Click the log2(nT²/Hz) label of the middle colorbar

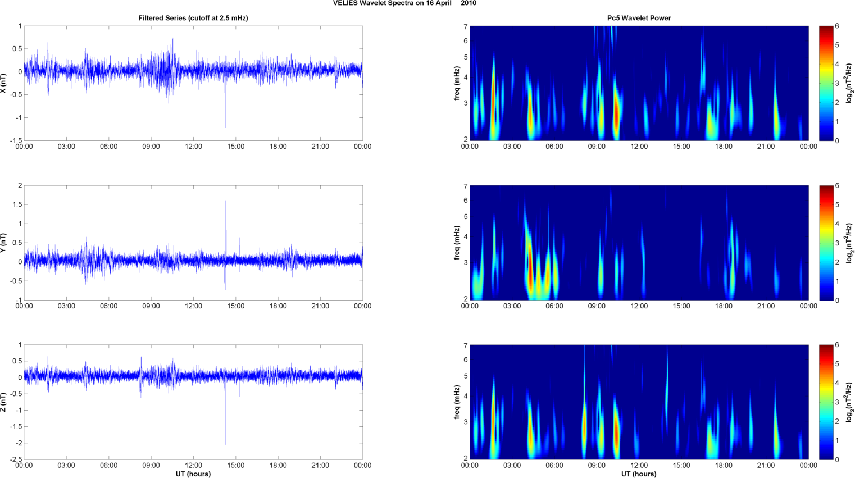tap(850, 243)
